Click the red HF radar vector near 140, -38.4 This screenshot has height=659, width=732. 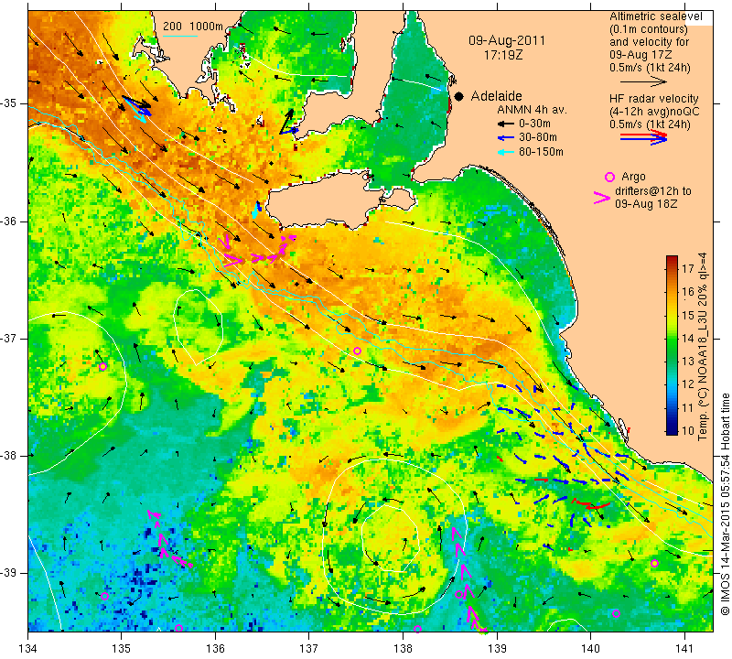(x=592, y=504)
